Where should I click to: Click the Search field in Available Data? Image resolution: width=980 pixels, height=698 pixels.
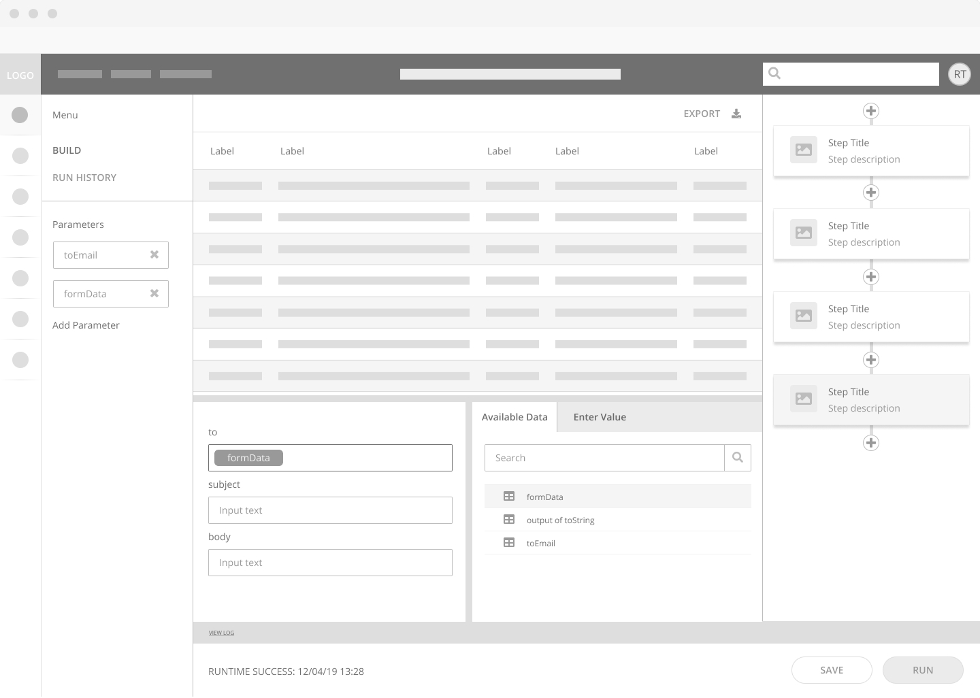(604, 458)
